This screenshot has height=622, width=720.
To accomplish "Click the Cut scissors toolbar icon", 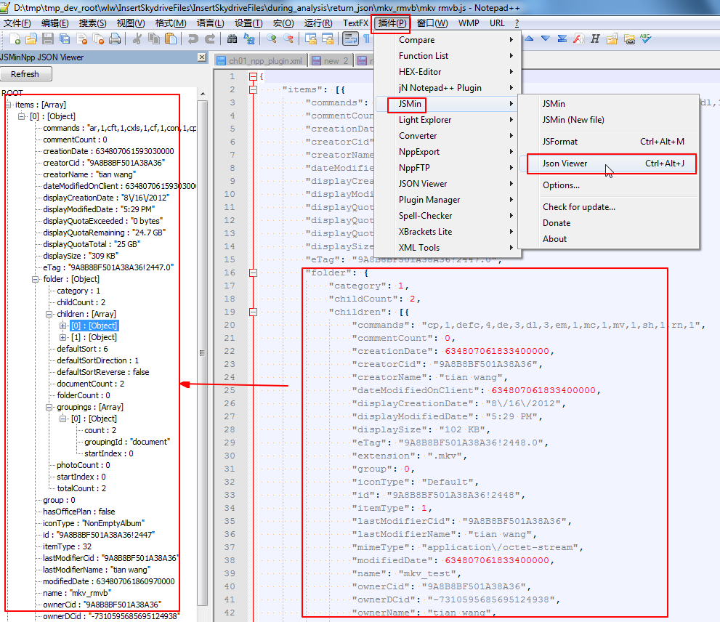I will 136,39.
